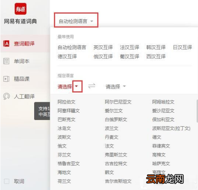Choose 菲律宾文 from the language list
The height and width of the screenshot is (190, 198).
(161, 146)
